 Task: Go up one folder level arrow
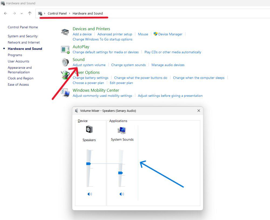[30, 13]
